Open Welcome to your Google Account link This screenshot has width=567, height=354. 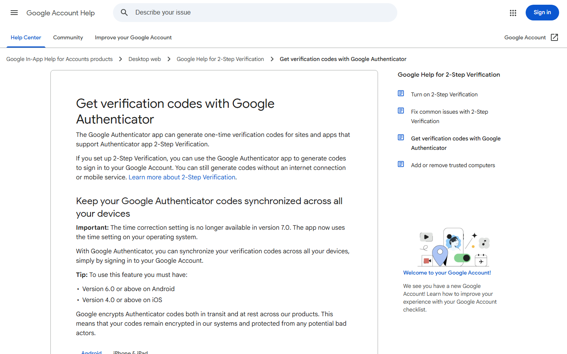click(447, 273)
